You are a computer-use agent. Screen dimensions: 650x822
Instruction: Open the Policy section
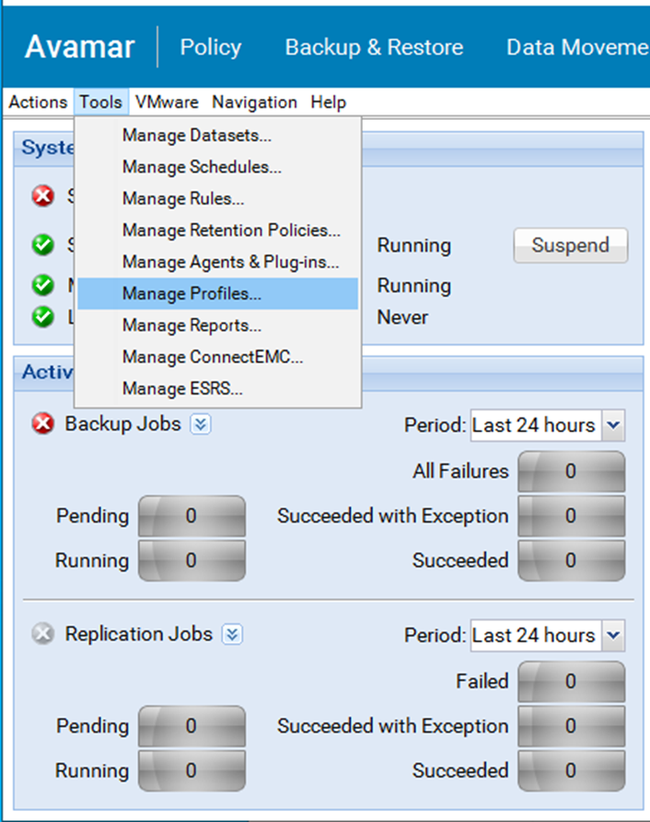click(210, 47)
